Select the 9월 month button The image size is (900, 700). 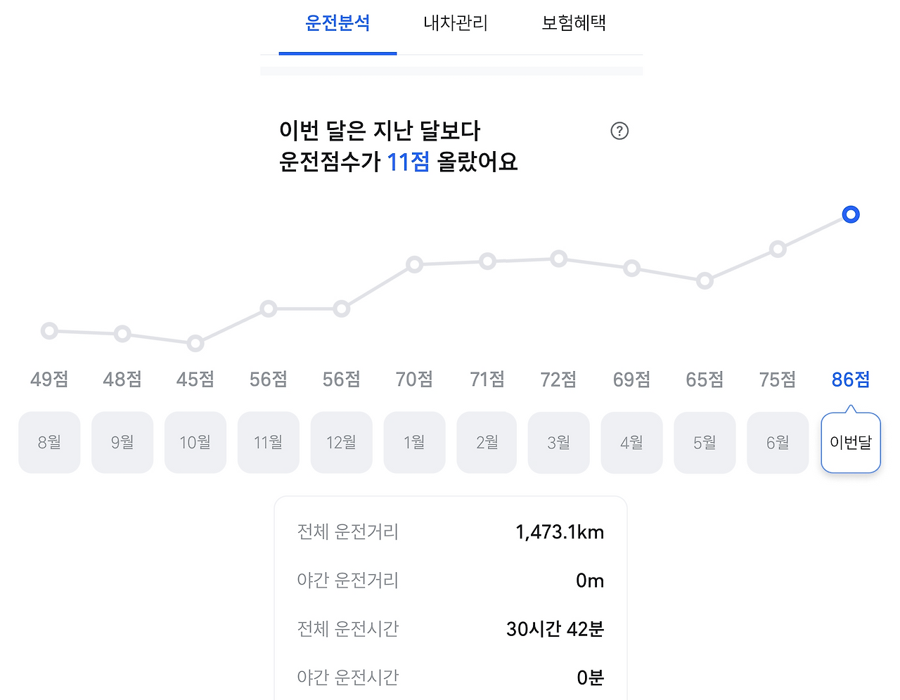pyautogui.click(x=122, y=443)
